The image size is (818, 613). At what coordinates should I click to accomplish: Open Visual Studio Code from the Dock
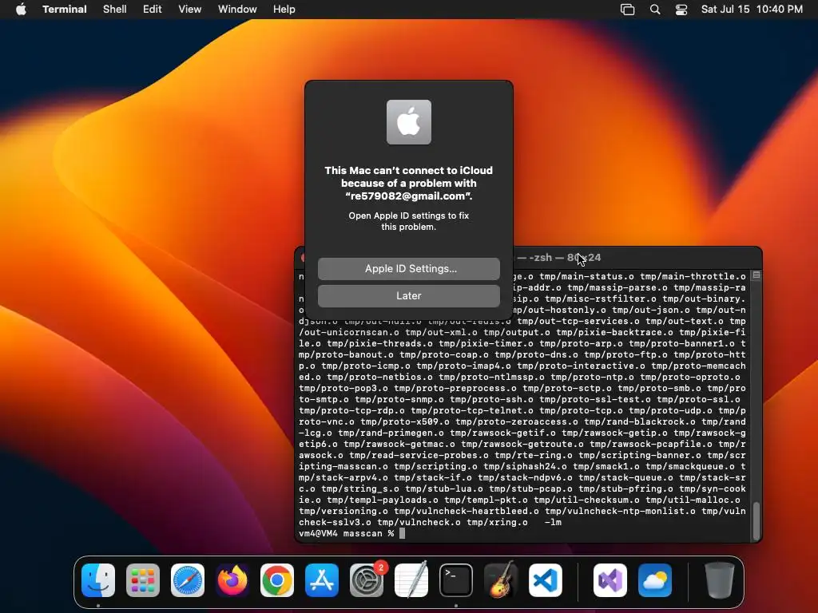(x=546, y=580)
